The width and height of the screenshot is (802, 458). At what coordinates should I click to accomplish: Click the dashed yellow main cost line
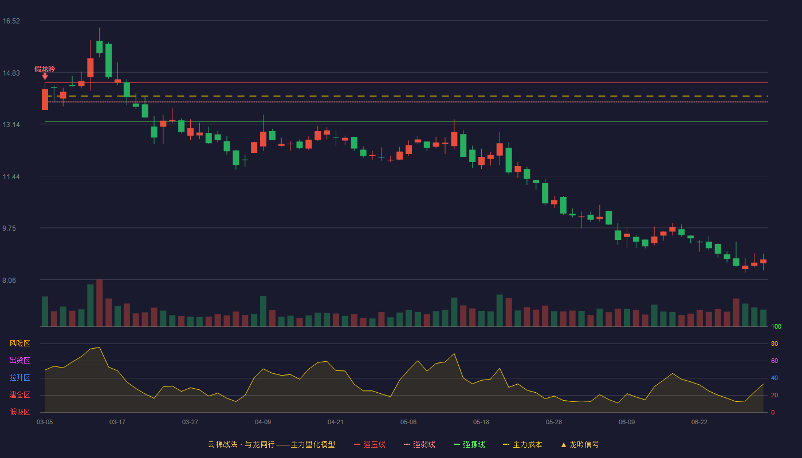click(x=406, y=96)
